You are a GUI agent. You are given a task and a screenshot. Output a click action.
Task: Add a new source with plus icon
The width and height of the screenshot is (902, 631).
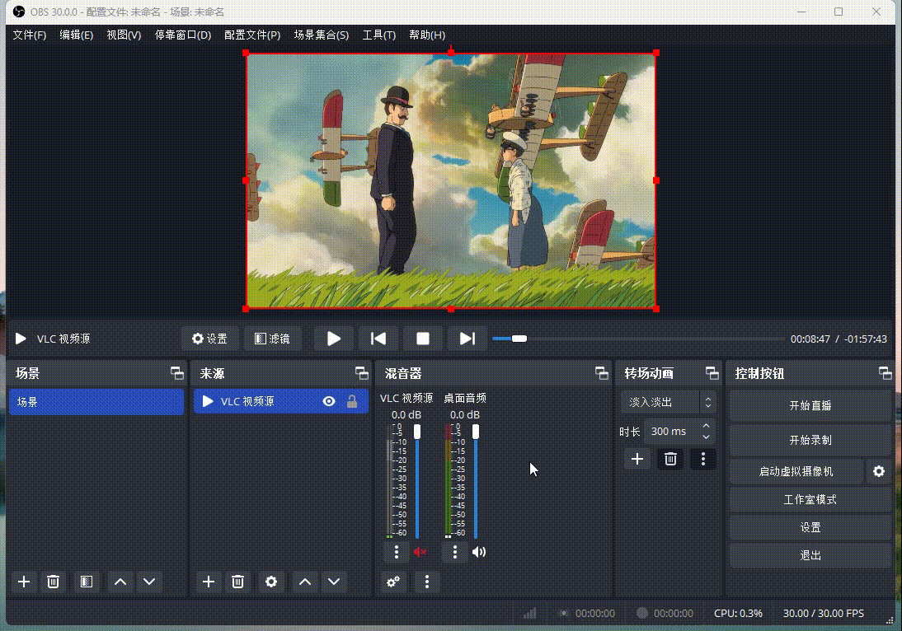(209, 582)
